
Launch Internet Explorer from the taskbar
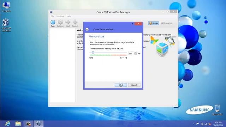(x=8, y=124)
